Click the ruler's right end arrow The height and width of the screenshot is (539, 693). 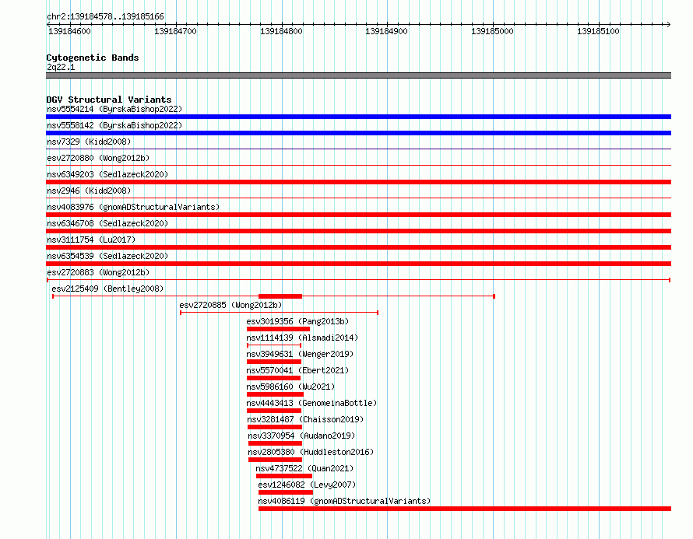click(668, 24)
